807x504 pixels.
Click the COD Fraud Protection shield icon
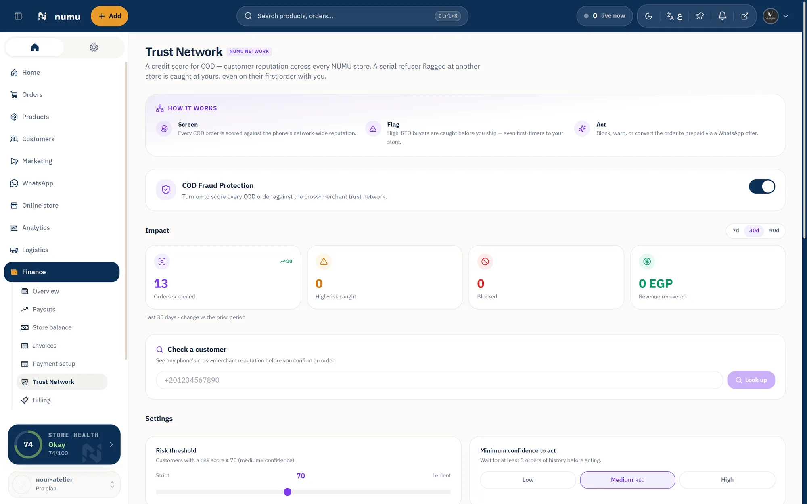tap(166, 190)
